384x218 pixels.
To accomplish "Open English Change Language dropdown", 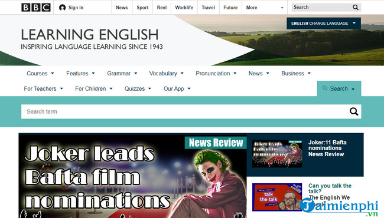I will (x=324, y=24).
